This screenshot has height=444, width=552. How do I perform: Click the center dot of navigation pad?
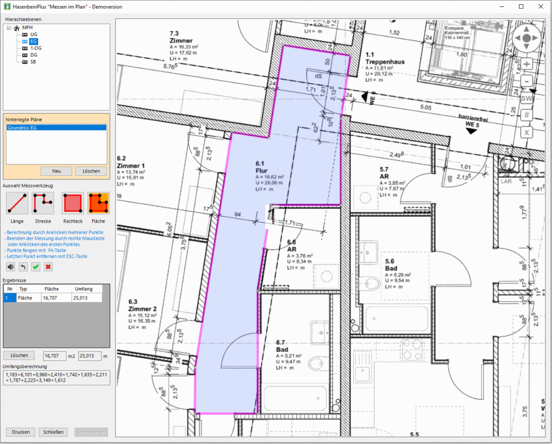527,38
